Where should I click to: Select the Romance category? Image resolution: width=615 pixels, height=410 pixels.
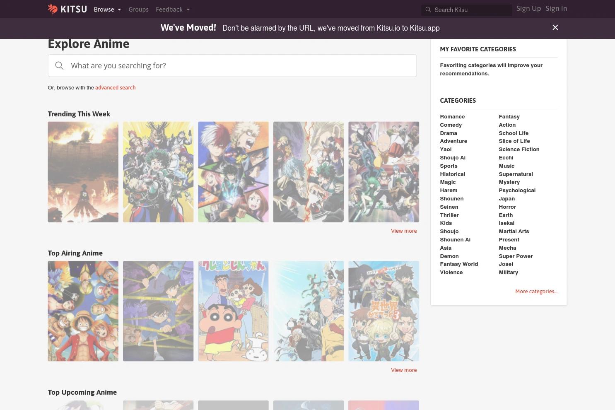pos(452,116)
